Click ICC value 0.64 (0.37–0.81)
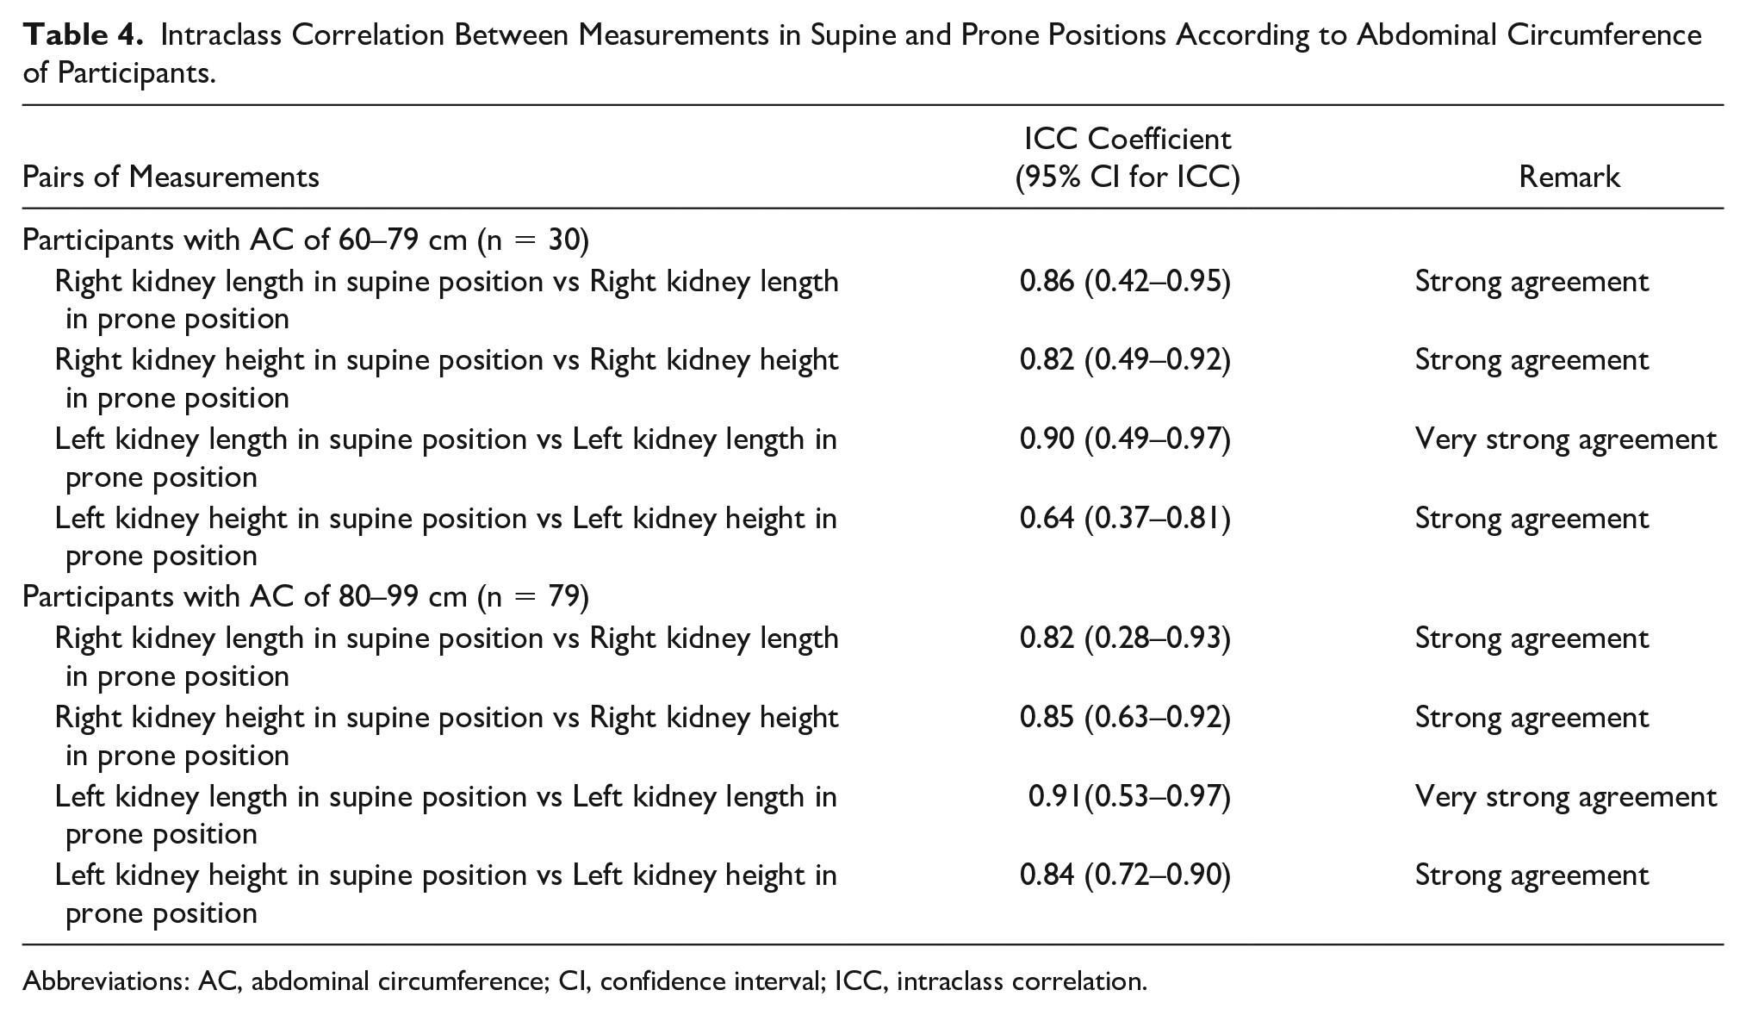 pyautogui.click(x=1125, y=519)
